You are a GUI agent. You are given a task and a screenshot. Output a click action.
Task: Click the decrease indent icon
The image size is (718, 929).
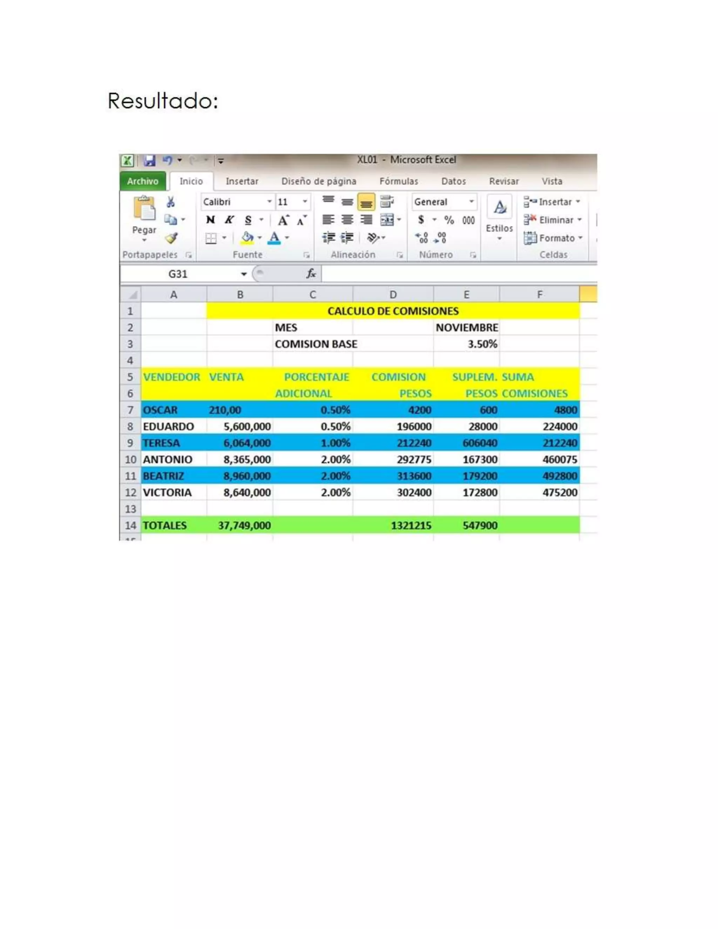pos(328,238)
